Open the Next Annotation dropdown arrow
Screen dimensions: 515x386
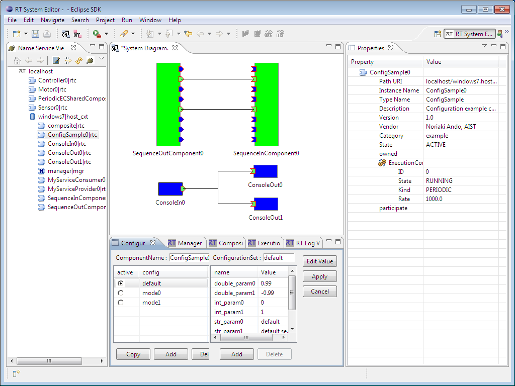click(159, 34)
